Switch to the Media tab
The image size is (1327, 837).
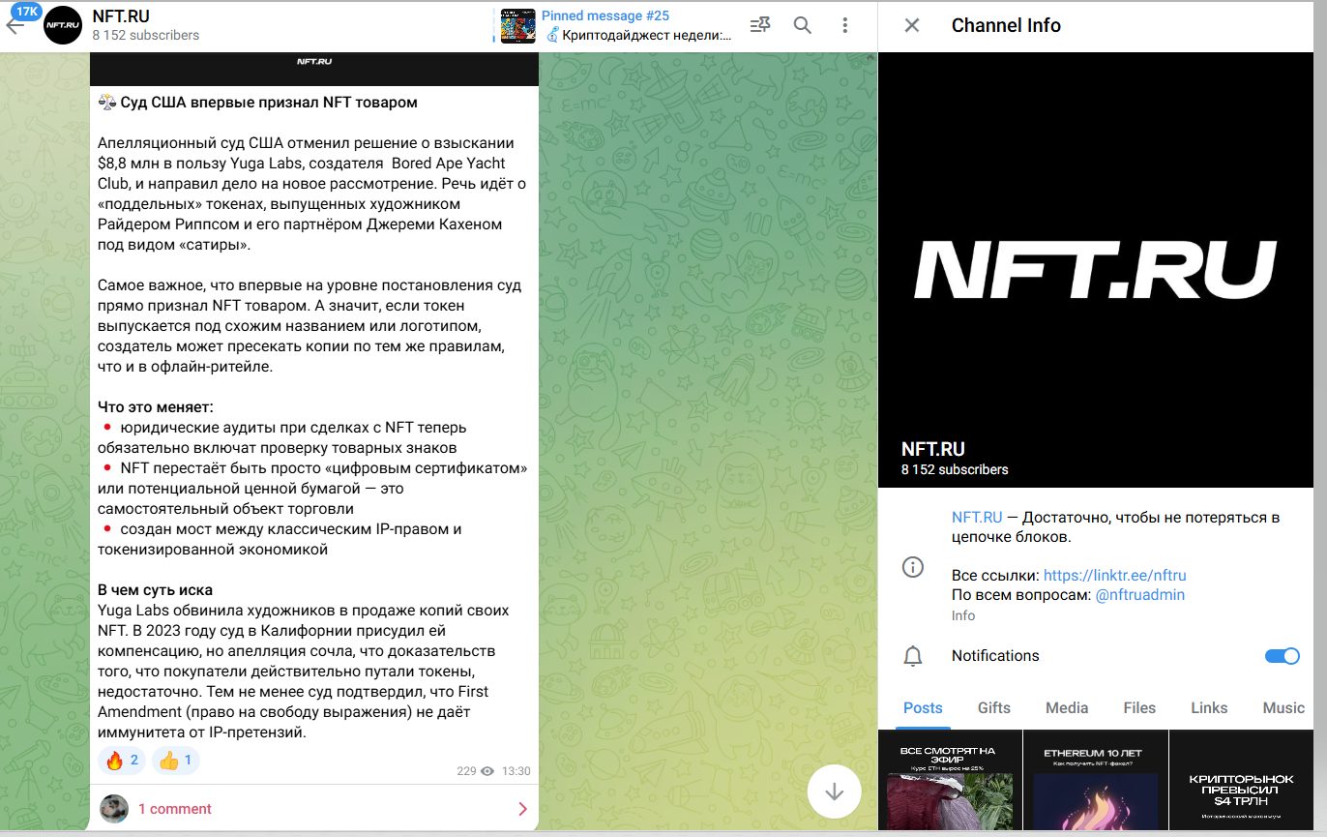[1067, 708]
